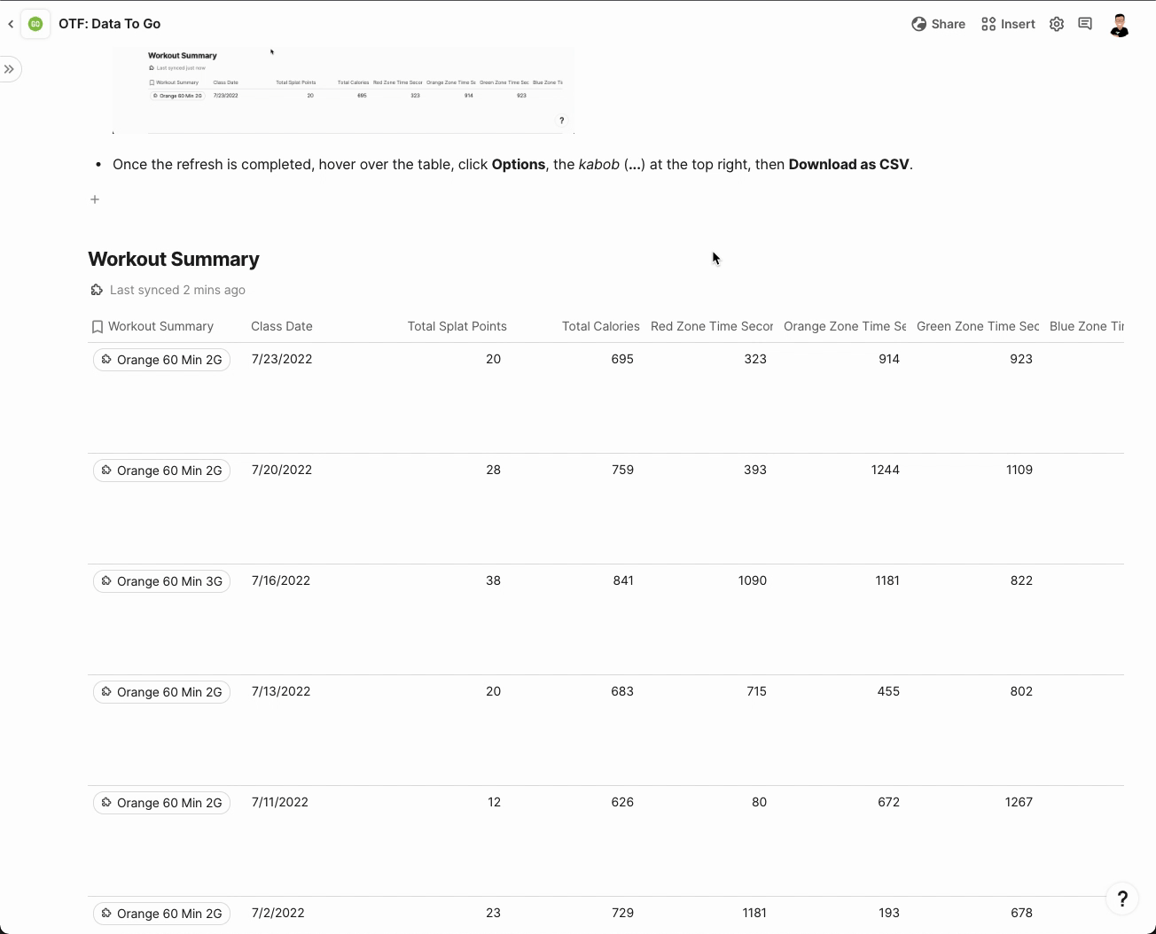Image resolution: width=1156 pixels, height=934 pixels.
Task: Click the 1109 green zone cell
Action: pos(1019,470)
